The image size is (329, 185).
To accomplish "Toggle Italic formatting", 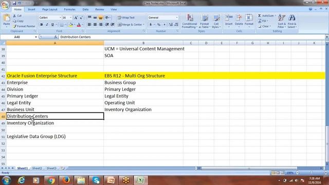I will [x=47, y=25].
